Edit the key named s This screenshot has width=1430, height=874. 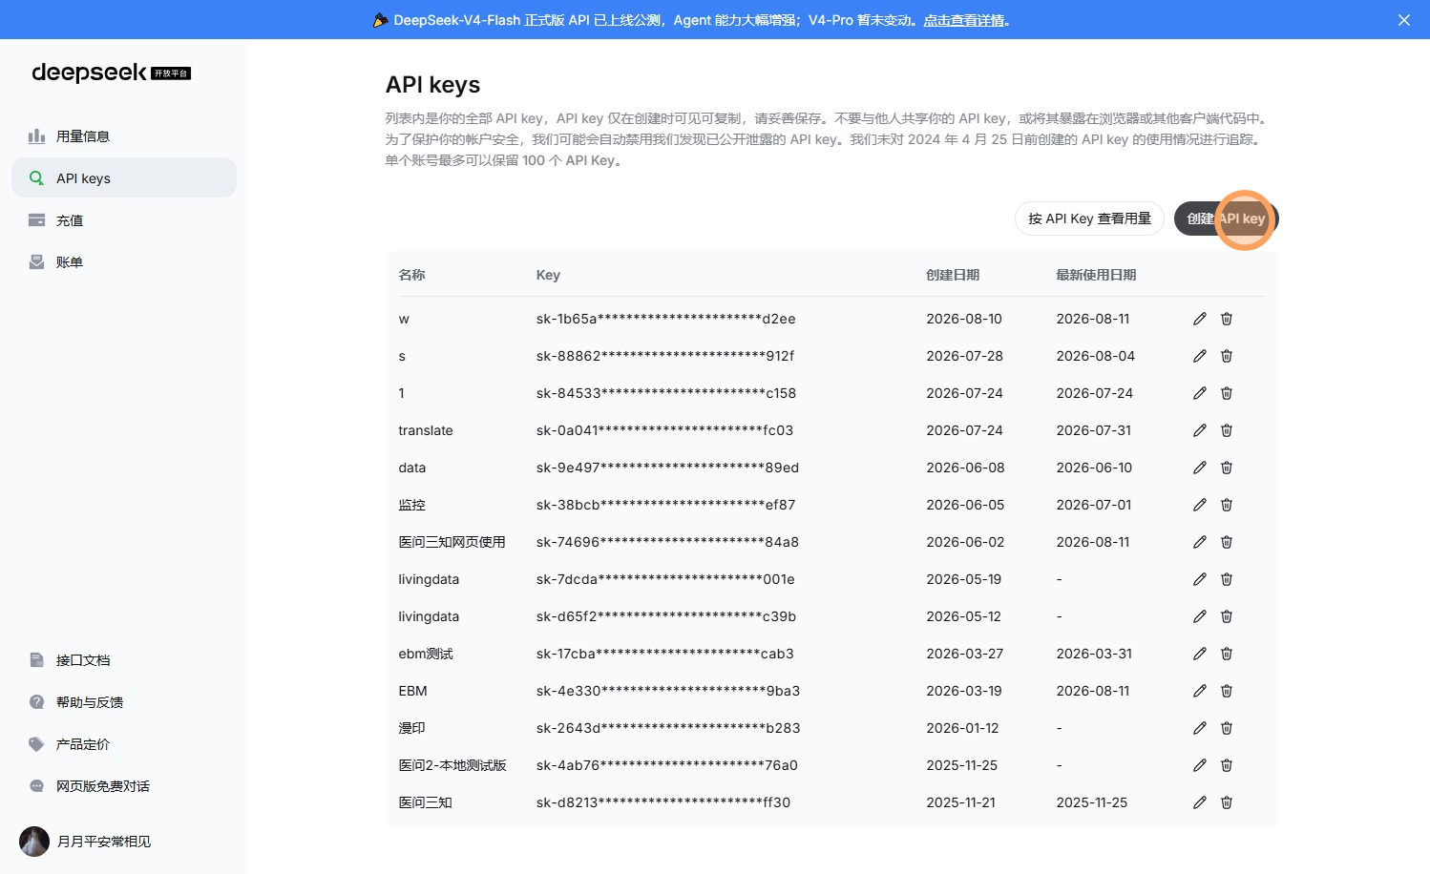tap(1200, 356)
